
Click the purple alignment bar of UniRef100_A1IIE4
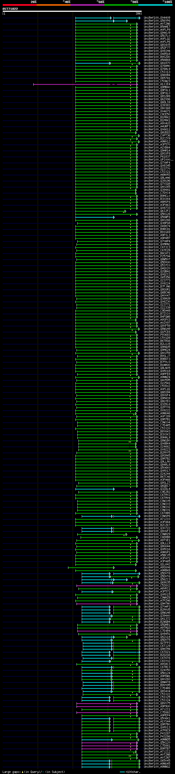[x=86, y=85]
